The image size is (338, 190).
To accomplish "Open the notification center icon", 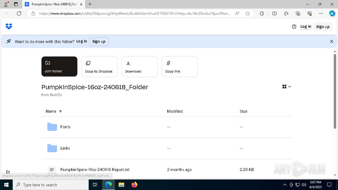I will pos(329,185).
